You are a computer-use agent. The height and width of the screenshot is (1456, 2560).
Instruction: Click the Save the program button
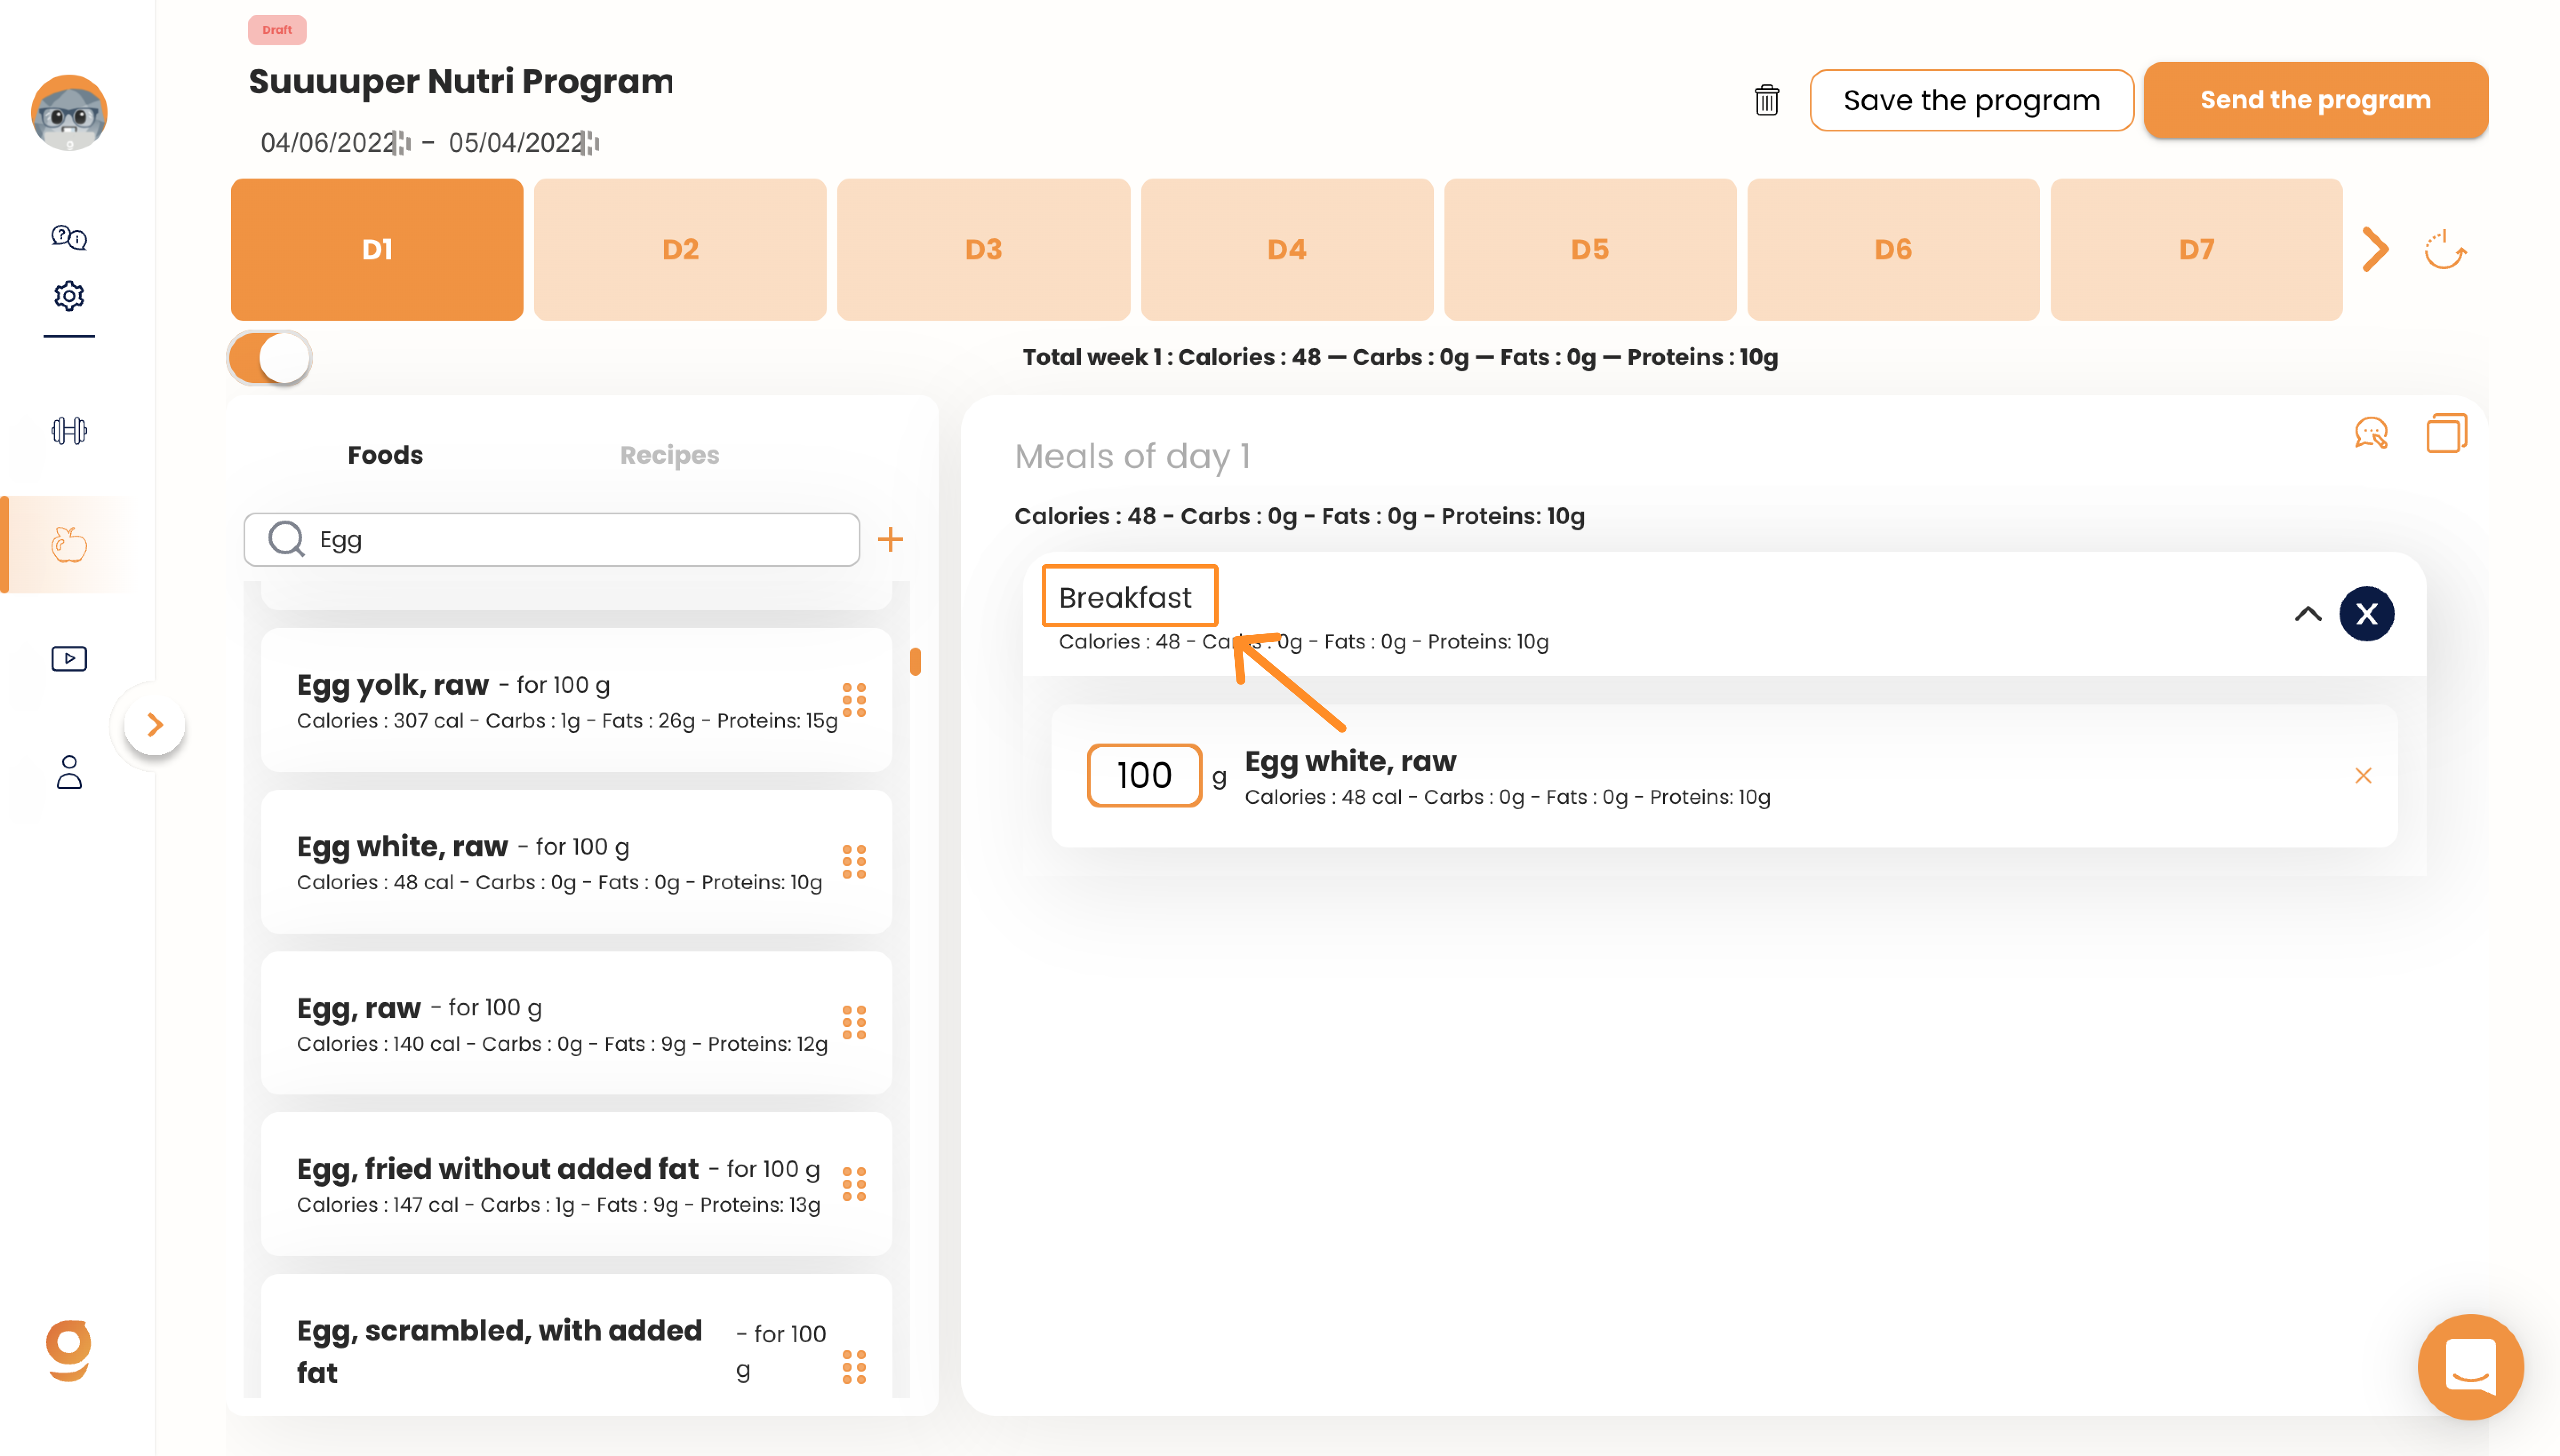coord(1971,100)
